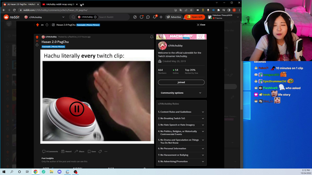Open a new browser tab
Screen dimensions: 312x175
coord(83,4)
